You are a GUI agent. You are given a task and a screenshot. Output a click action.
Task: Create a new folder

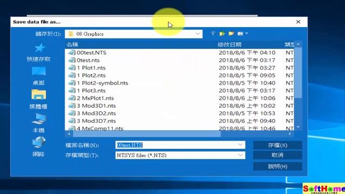[231, 33]
